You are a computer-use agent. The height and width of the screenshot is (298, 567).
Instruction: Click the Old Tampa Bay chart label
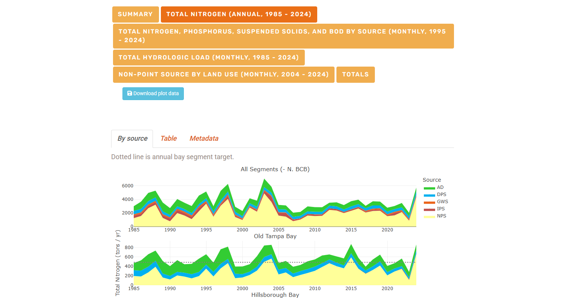pos(275,236)
